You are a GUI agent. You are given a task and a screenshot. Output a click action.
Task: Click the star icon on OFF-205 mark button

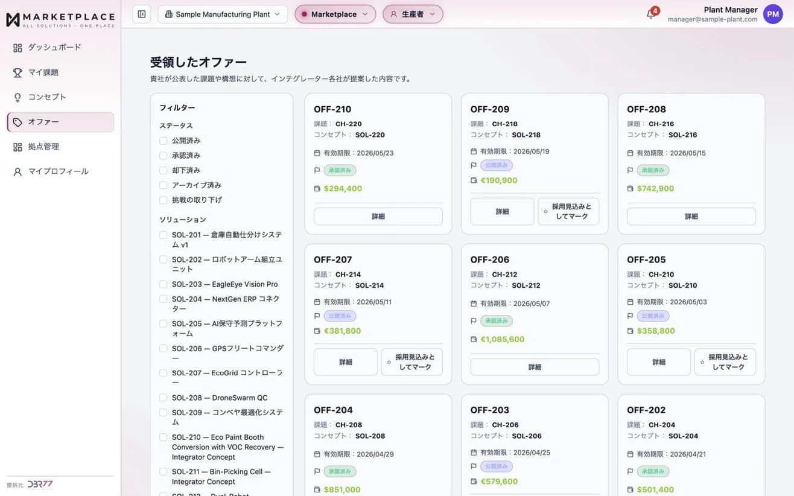702,362
